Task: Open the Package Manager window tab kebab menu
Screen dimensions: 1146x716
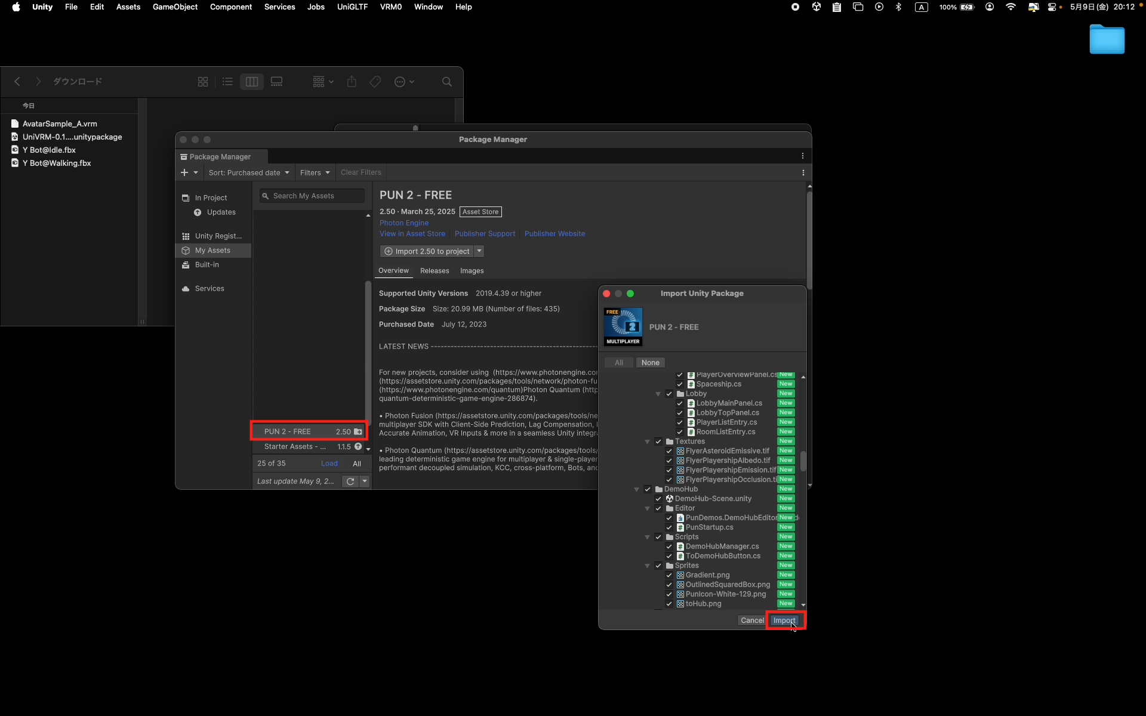Action: click(x=803, y=156)
